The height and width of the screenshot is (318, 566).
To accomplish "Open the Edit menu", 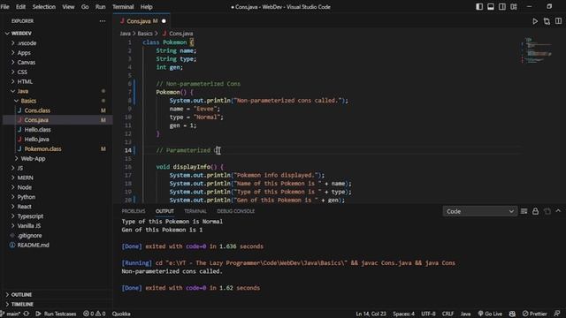I will click(x=20, y=7).
